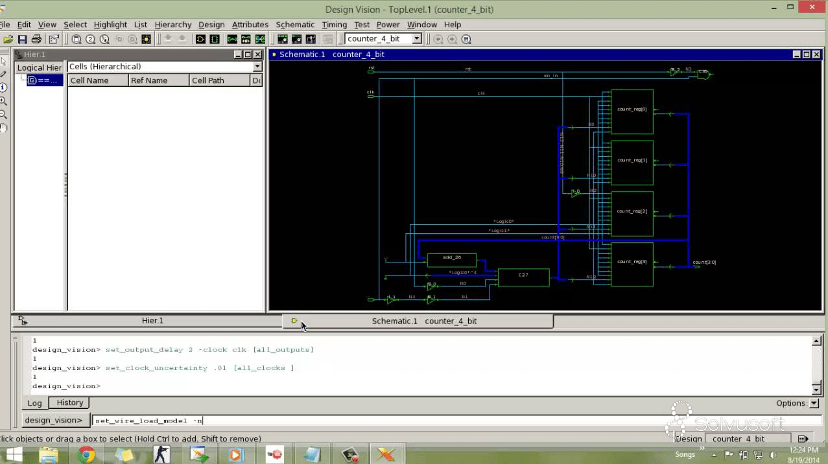Viewport: 828px width, 464px height.
Task: Click the Zoom Fit All magnifier icon
Action: coord(76,39)
